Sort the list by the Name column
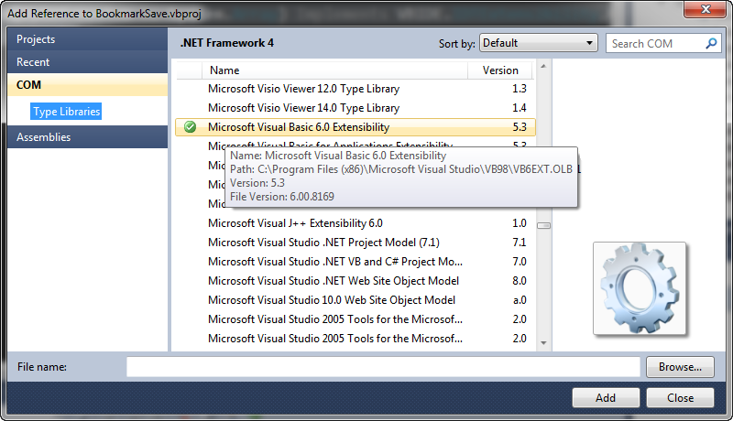Viewport: 733px width, 421px height. [334, 70]
